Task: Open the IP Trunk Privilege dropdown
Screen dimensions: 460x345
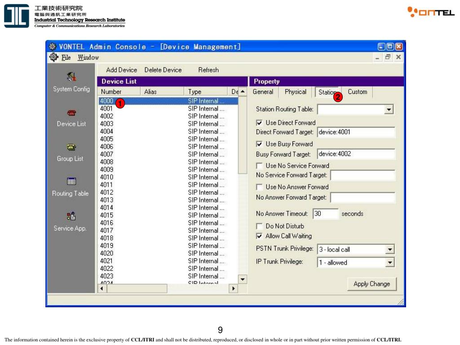Action: click(389, 262)
